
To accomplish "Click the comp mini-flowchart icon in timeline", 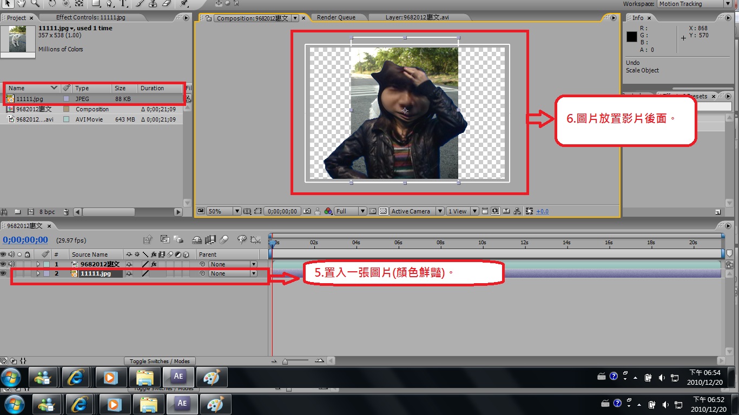I will coord(148,240).
